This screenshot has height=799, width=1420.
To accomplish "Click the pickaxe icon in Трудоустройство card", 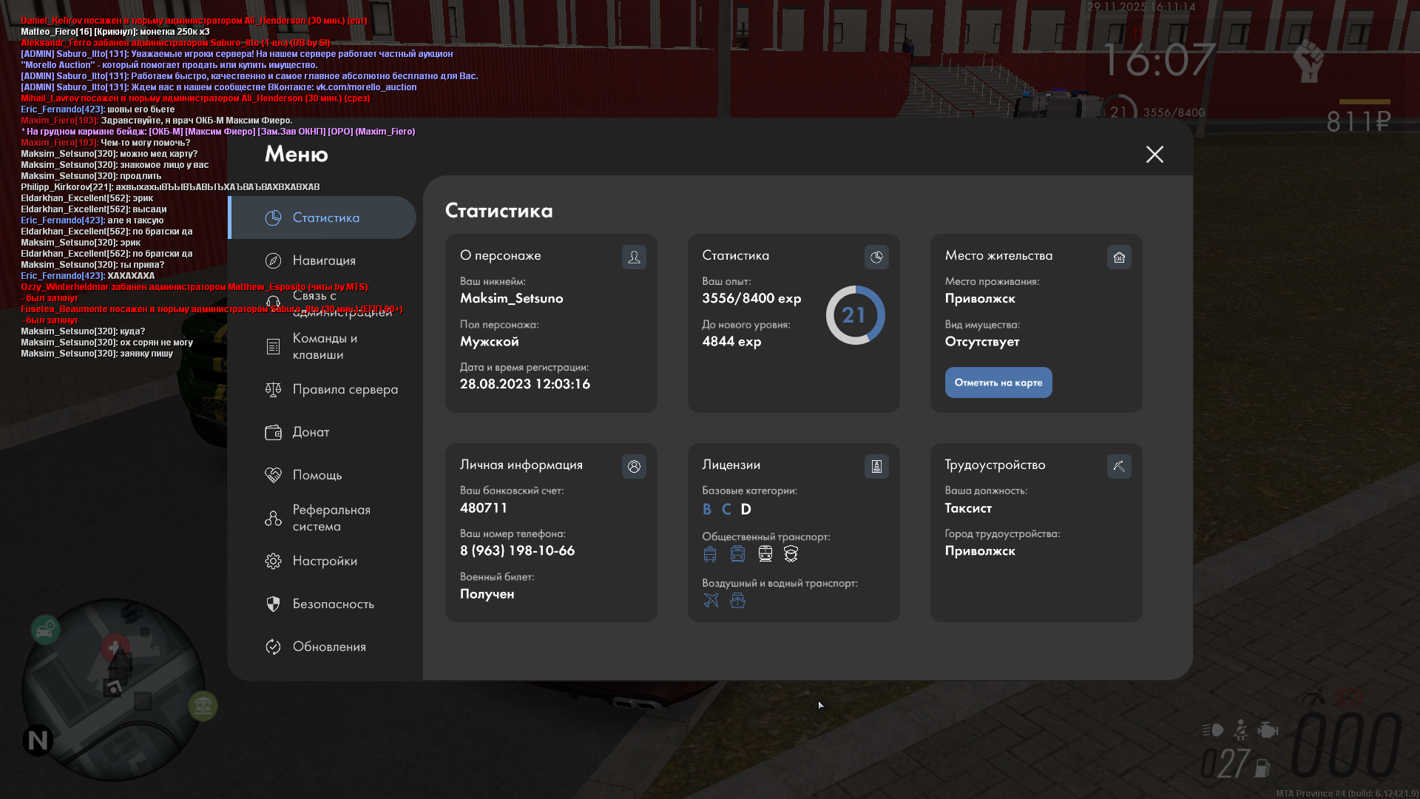I will (x=1119, y=467).
